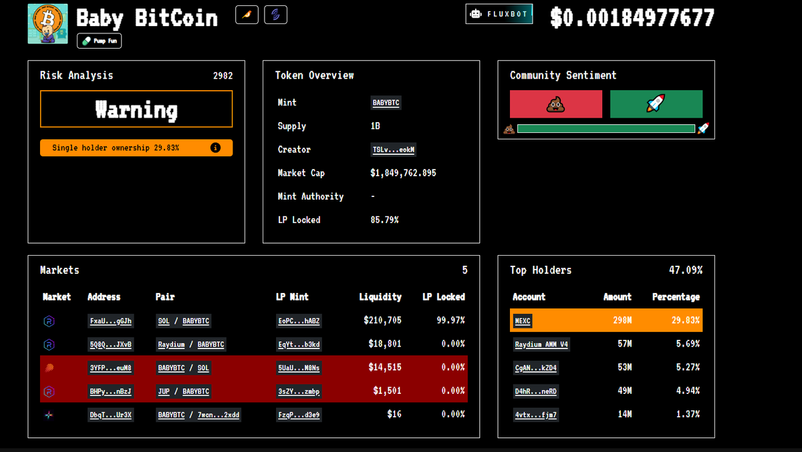
Task: Click the Top Holders total 47.09%
Action: [686, 270]
